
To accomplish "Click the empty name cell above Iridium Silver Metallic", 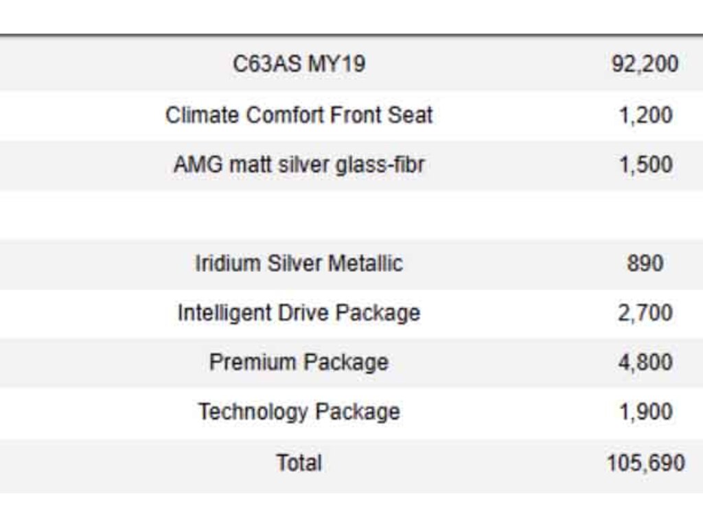I will tap(299, 214).
